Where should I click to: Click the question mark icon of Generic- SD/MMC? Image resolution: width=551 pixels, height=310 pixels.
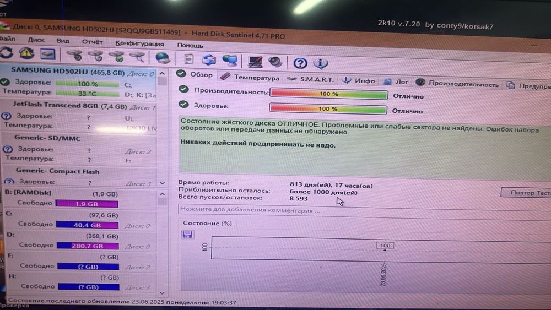tap(7, 149)
